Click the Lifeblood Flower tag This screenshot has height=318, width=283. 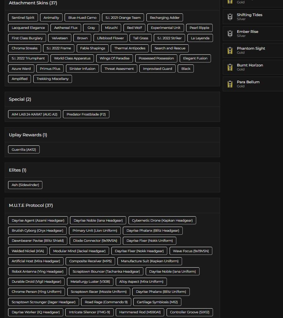(x=110, y=38)
